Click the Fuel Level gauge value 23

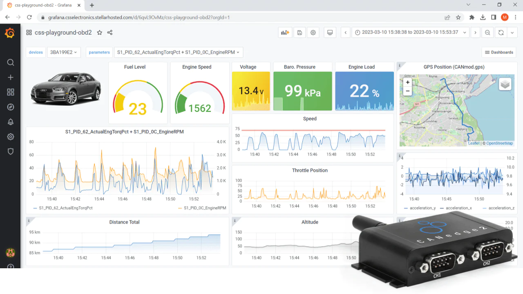pos(138,109)
